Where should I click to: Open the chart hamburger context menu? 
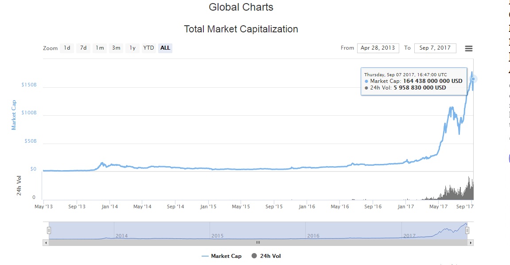click(x=468, y=48)
